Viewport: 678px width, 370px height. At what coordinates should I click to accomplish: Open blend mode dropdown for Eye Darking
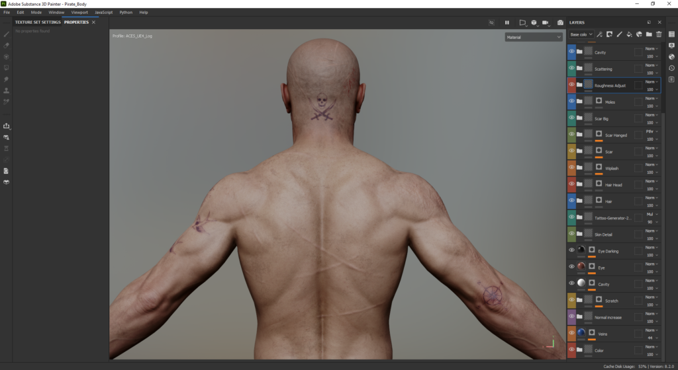(x=652, y=248)
